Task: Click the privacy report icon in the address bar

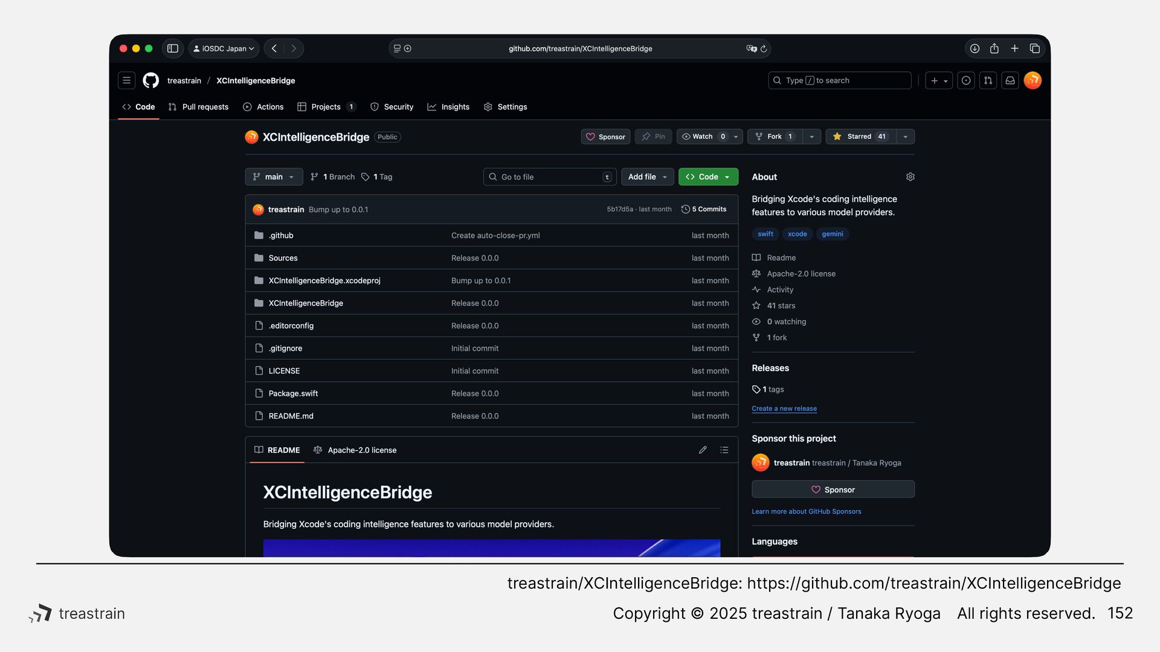Action: click(408, 48)
